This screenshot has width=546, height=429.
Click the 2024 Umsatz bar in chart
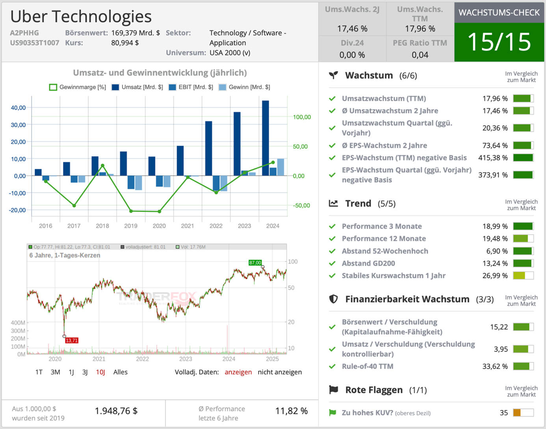(266, 138)
